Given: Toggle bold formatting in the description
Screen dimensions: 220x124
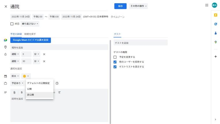Looking at the screenshot, I should (x=22, y=93).
